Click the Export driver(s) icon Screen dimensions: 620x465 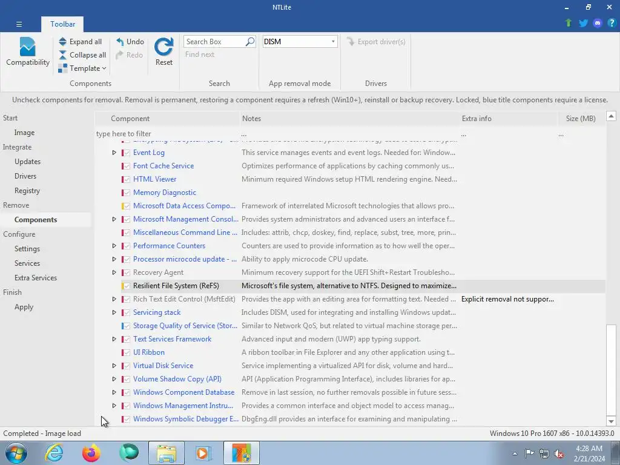(x=351, y=42)
